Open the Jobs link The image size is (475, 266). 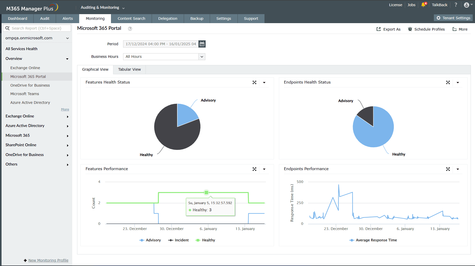click(412, 5)
